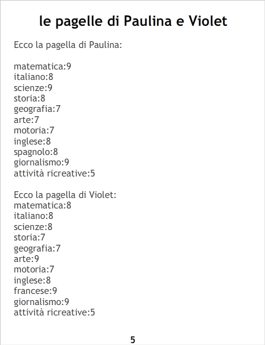Select the line 'Ecco la pagella di Paulina:'
This screenshot has width=265, height=345.
click(68, 45)
